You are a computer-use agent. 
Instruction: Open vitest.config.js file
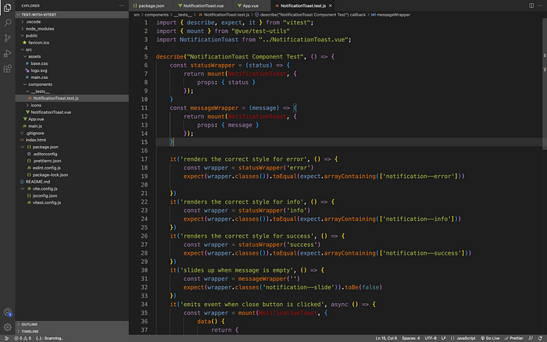point(72,202)
